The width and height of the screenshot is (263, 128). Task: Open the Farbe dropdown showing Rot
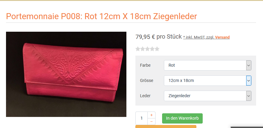pos(207,65)
